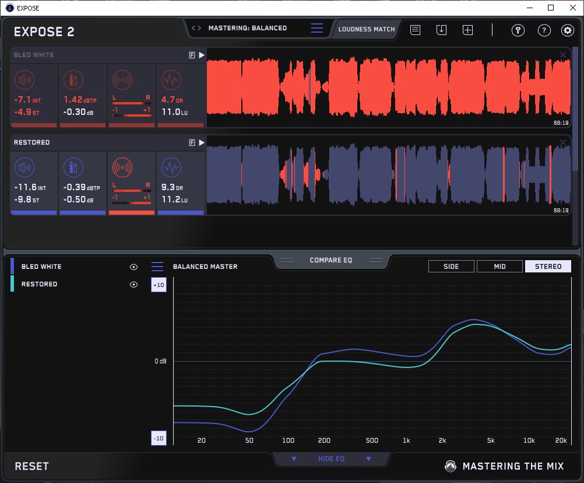The image size is (584, 483).
Task: Open the preset hamburger menu at top
Action: 317,28
